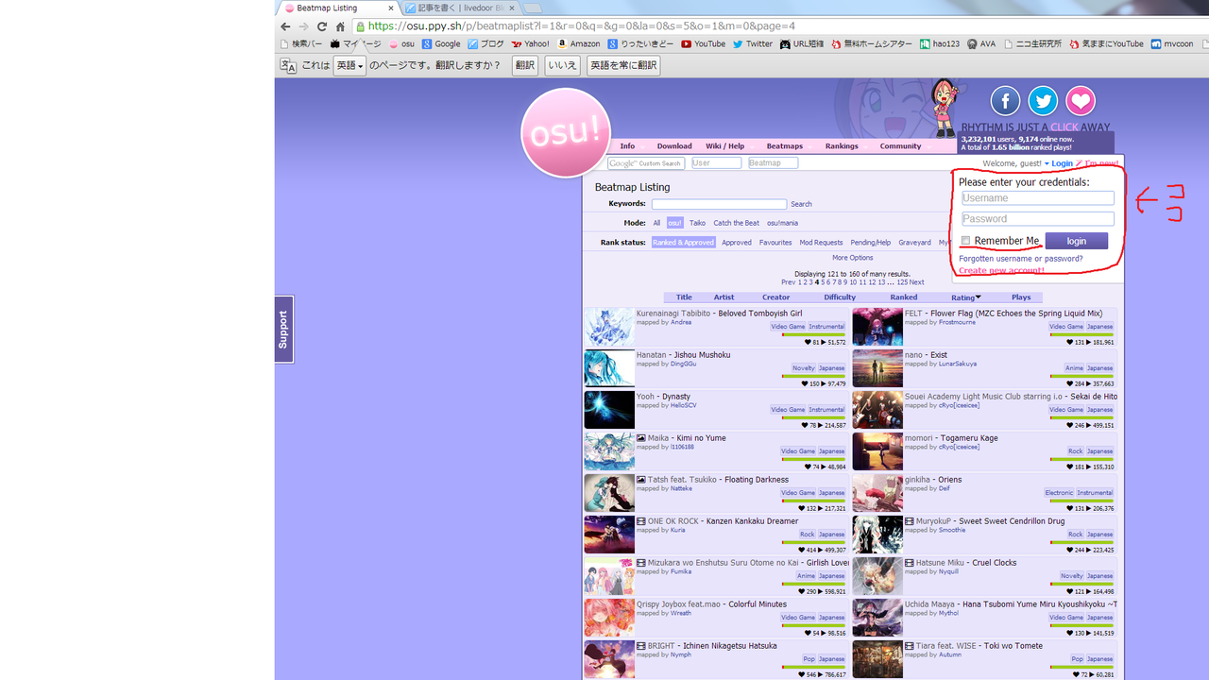Click the Beatmap search field in header
This screenshot has width=1209, height=680.
click(773, 163)
